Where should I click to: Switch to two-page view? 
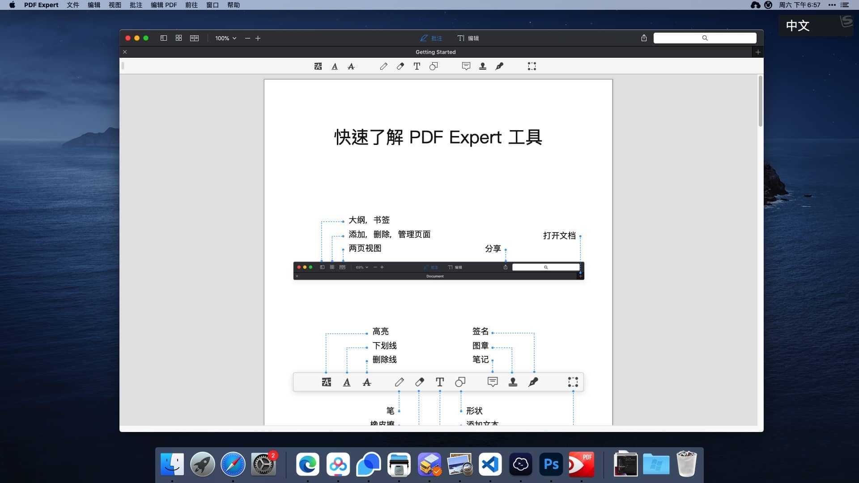pos(194,38)
